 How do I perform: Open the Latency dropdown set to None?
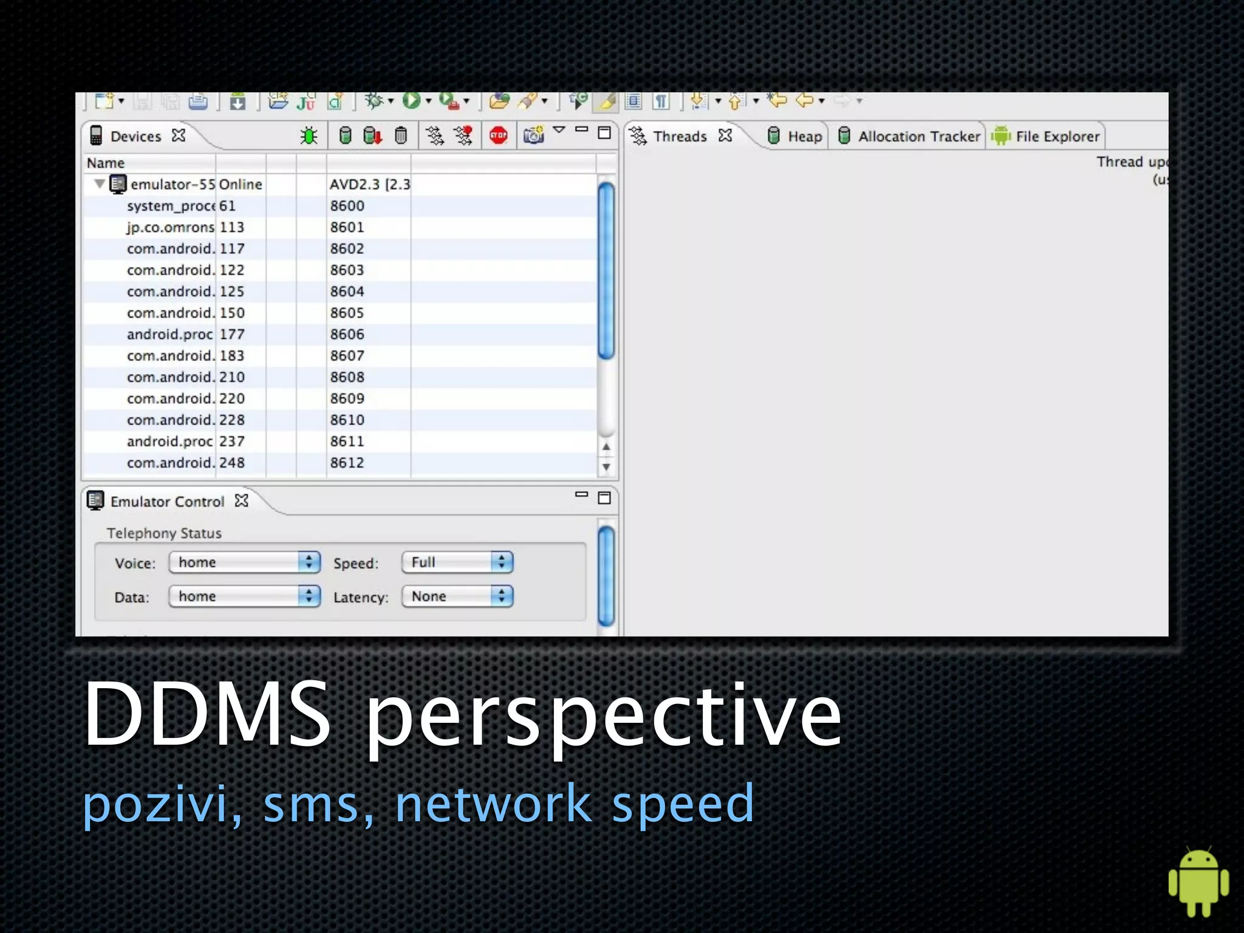457,596
